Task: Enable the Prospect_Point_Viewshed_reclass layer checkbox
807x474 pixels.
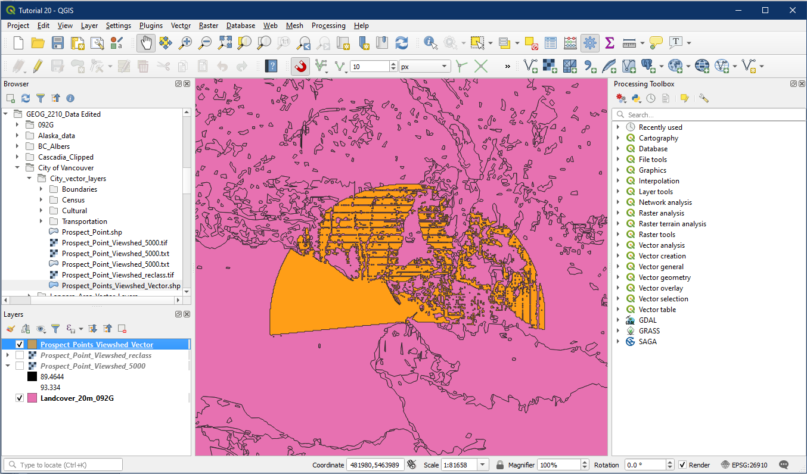Action: [x=20, y=355]
